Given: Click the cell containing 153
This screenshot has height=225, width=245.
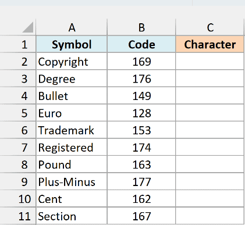Looking at the screenshot, I should click(x=141, y=130).
